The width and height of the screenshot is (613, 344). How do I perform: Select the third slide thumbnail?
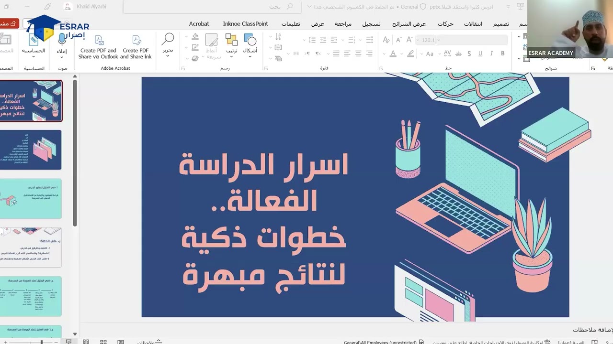[31, 199]
